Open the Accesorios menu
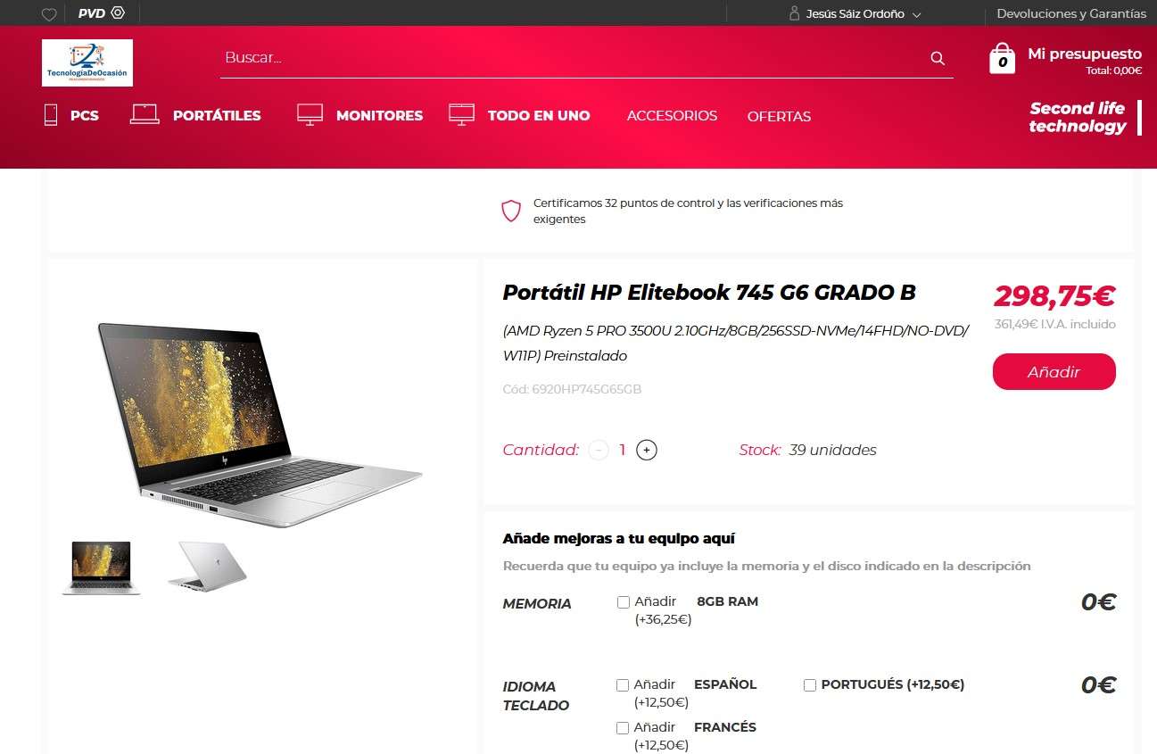1157x754 pixels. [x=672, y=116]
